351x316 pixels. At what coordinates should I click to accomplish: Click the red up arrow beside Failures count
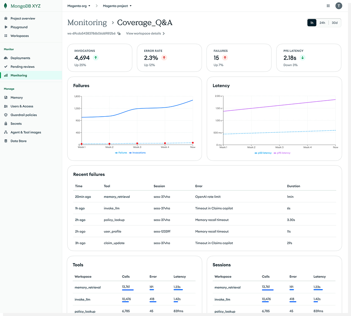(225, 58)
